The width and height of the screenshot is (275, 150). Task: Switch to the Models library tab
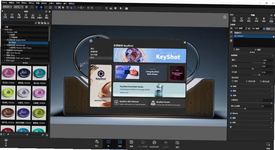point(47,16)
